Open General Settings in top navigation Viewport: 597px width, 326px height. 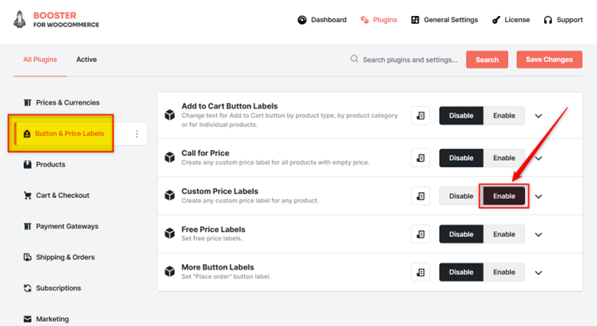coord(444,20)
